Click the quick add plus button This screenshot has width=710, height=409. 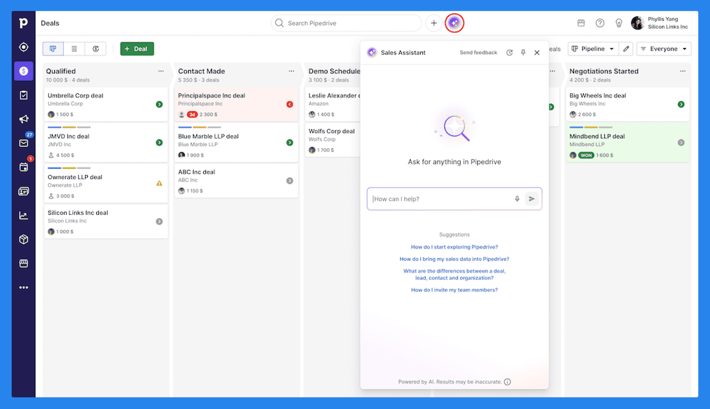pyautogui.click(x=434, y=23)
